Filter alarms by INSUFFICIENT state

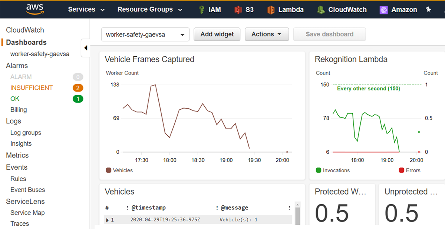32,88
